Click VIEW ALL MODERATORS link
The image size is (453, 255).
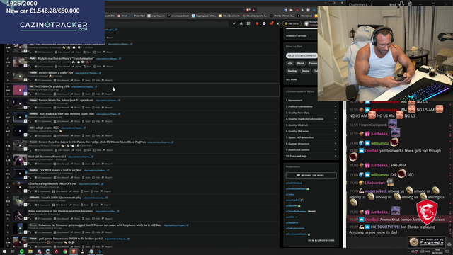pos(321,241)
